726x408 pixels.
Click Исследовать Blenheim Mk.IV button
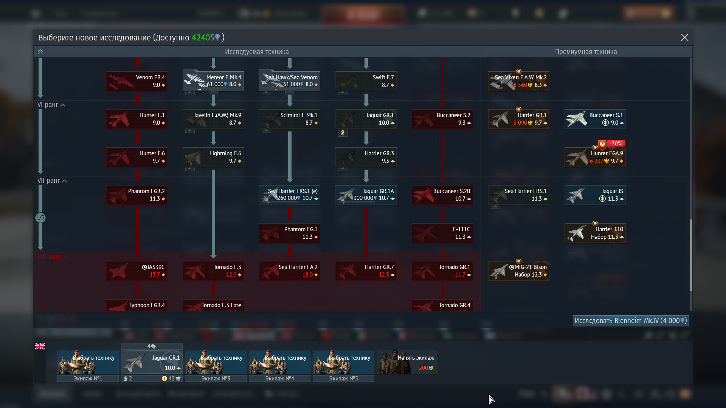click(631, 321)
